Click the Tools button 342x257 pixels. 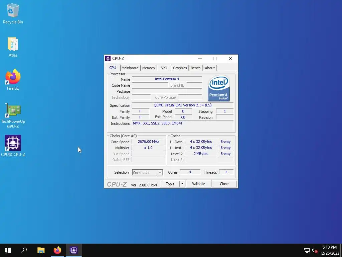click(170, 184)
